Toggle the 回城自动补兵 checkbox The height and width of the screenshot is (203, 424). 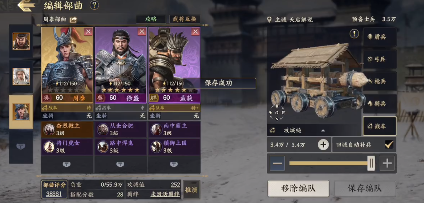(389, 145)
